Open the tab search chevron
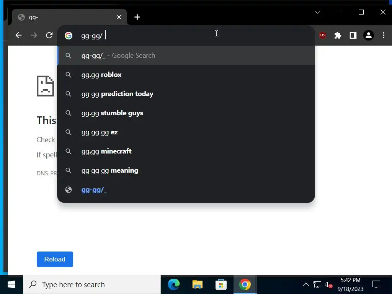 click(317, 12)
